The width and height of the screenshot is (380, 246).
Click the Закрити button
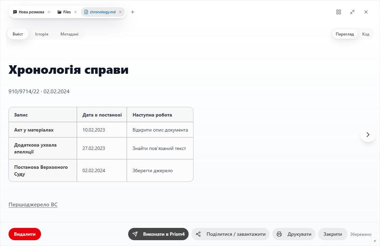pos(333,234)
